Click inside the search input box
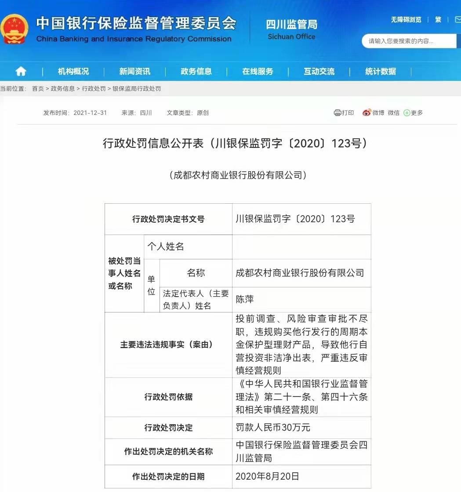The image size is (461, 492). [x=409, y=41]
